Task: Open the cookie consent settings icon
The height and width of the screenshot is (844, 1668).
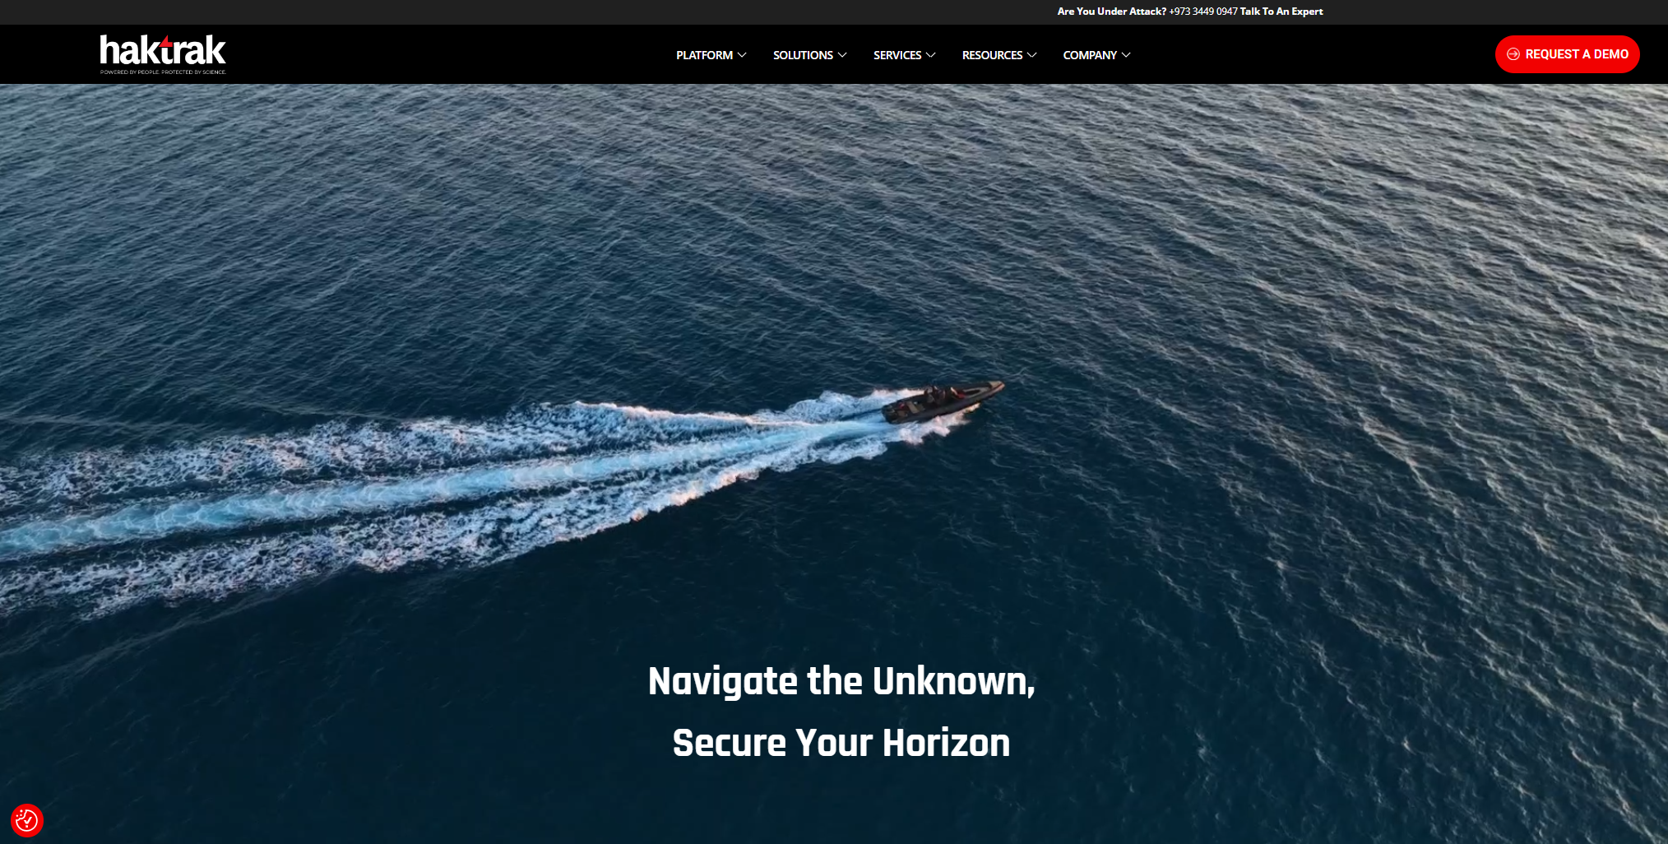Action: (27, 820)
